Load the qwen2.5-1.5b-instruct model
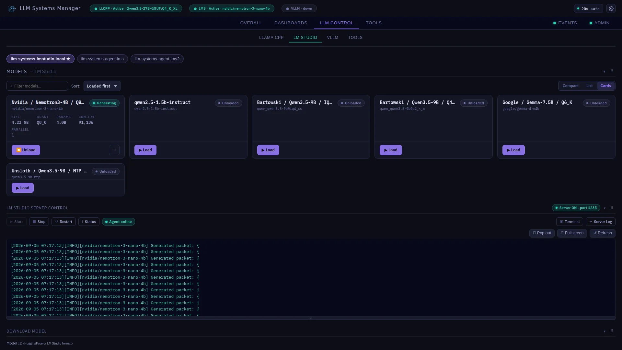 (145, 150)
